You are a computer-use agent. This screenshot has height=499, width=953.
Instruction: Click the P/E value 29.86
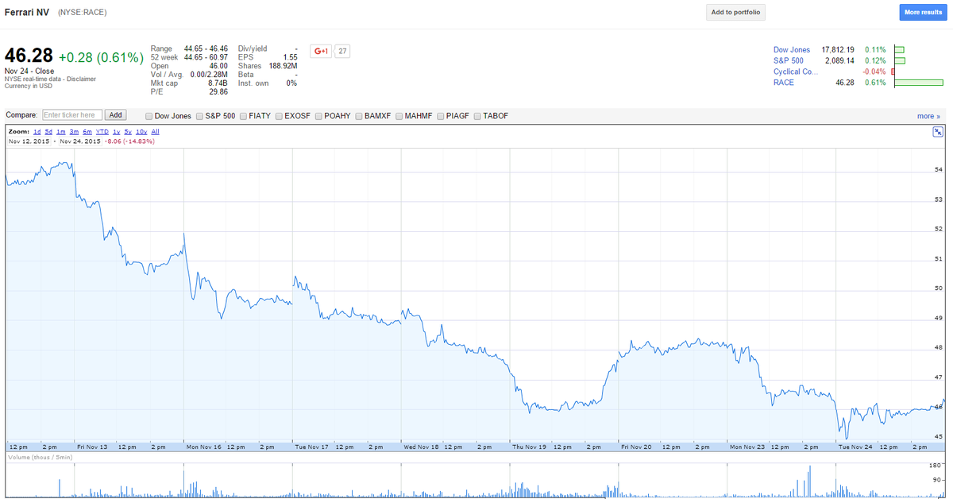(x=218, y=92)
